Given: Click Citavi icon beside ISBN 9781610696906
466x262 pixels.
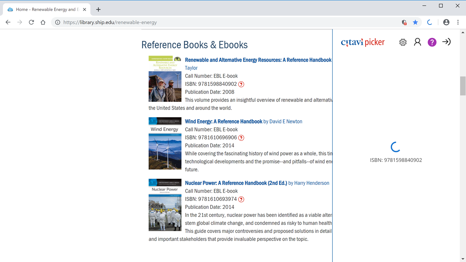Looking at the screenshot, I should point(241,138).
